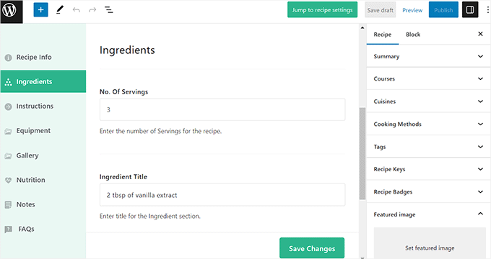Open the document overview list icon
The image size is (491, 259).
point(108,10)
